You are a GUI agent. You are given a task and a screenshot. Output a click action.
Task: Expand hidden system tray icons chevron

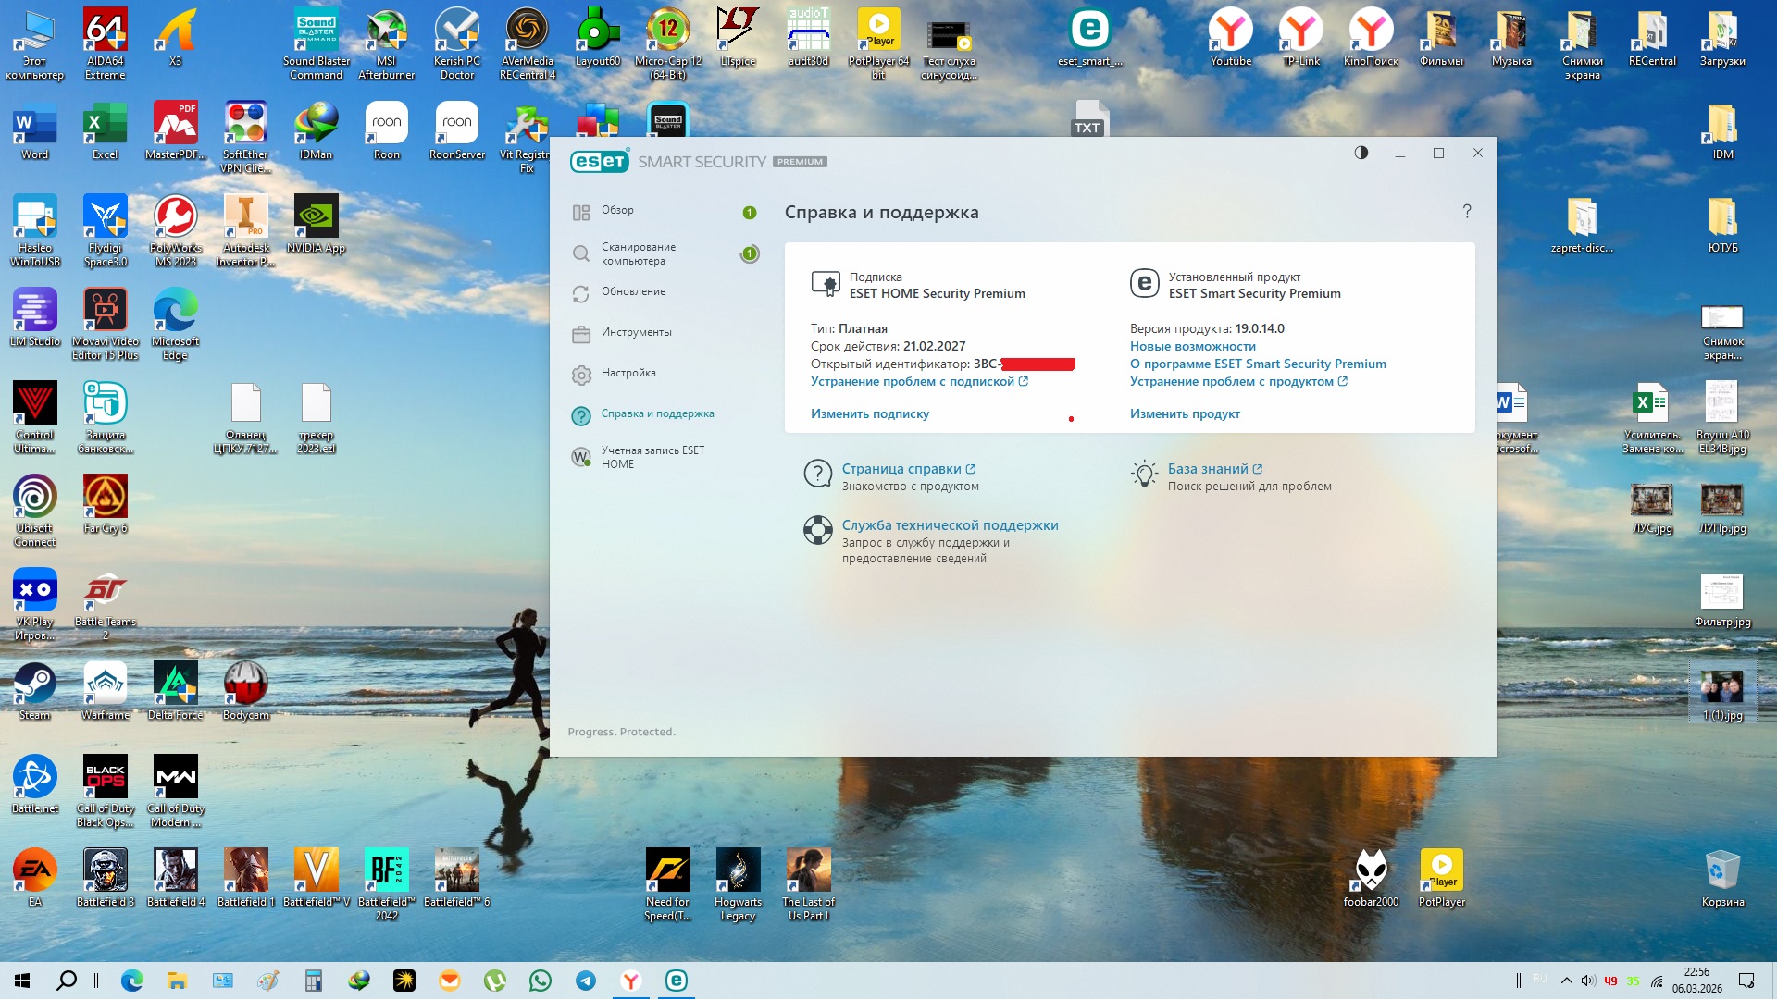coord(1565,980)
